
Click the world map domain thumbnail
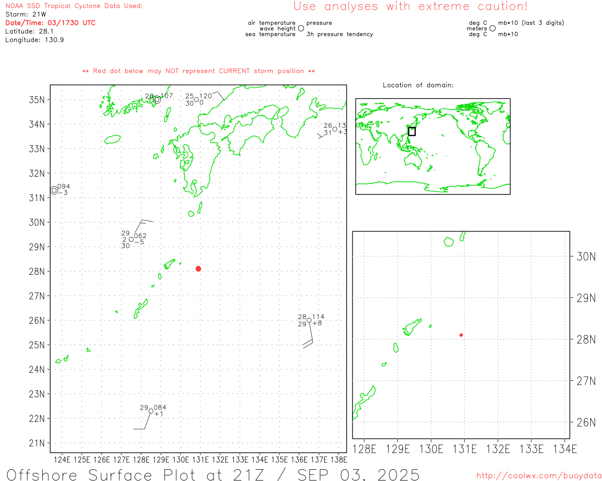[x=433, y=147]
